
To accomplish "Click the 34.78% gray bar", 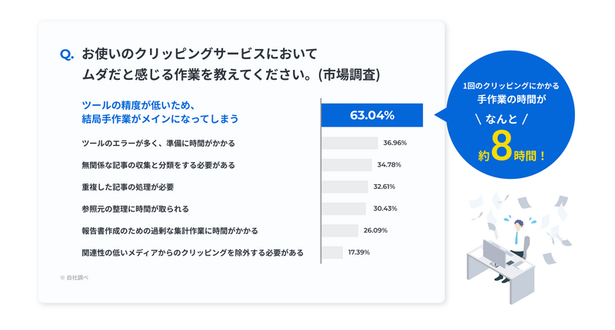I will tap(347, 165).
